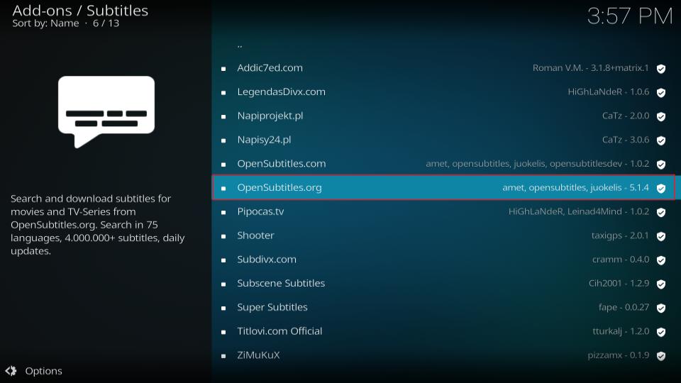Viewport: 681px width, 383px height.
Task: Select OpenSubtitles.com from the list
Action: tap(281, 164)
